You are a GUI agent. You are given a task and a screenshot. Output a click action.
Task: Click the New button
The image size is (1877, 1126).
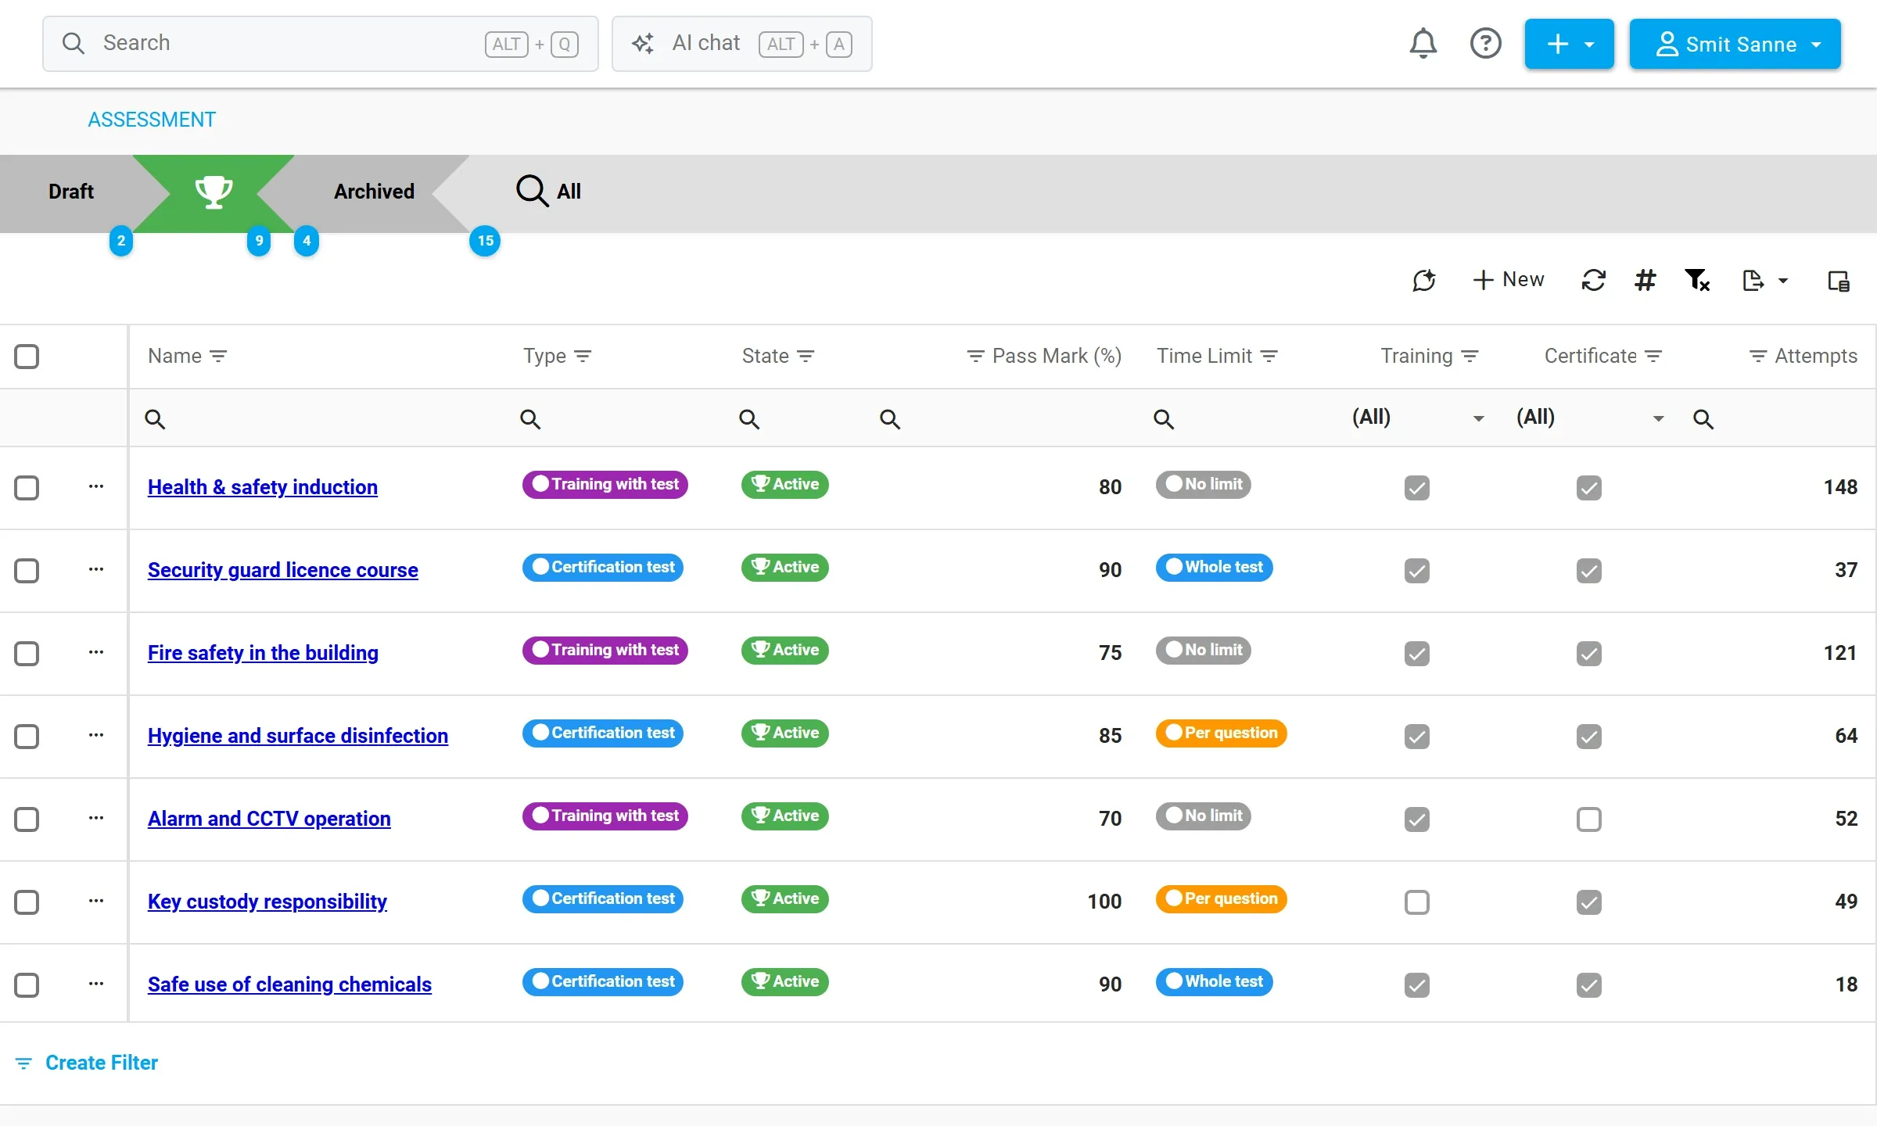point(1509,280)
